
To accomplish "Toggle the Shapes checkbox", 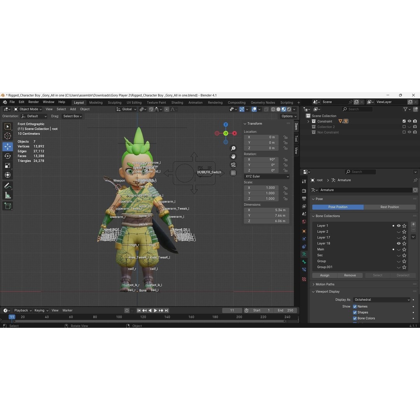I will (355, 313).
